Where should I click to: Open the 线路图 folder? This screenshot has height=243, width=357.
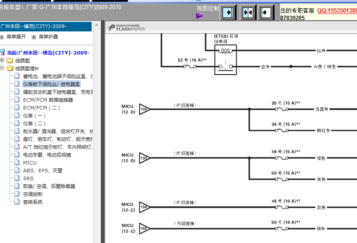point(22,61)
